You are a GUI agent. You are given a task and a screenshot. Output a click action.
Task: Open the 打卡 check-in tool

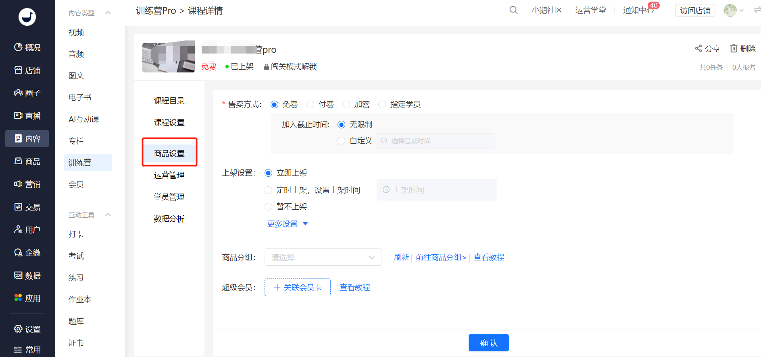pyautogui.click(x=76, y=234)
